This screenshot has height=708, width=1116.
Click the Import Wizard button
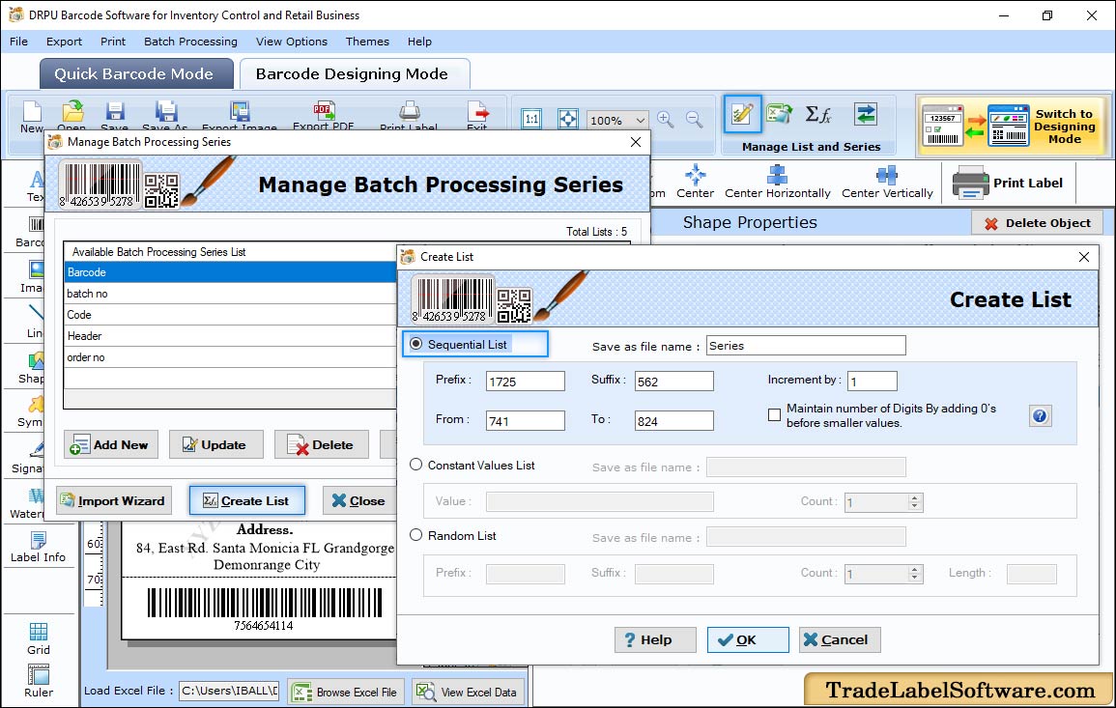114,501
